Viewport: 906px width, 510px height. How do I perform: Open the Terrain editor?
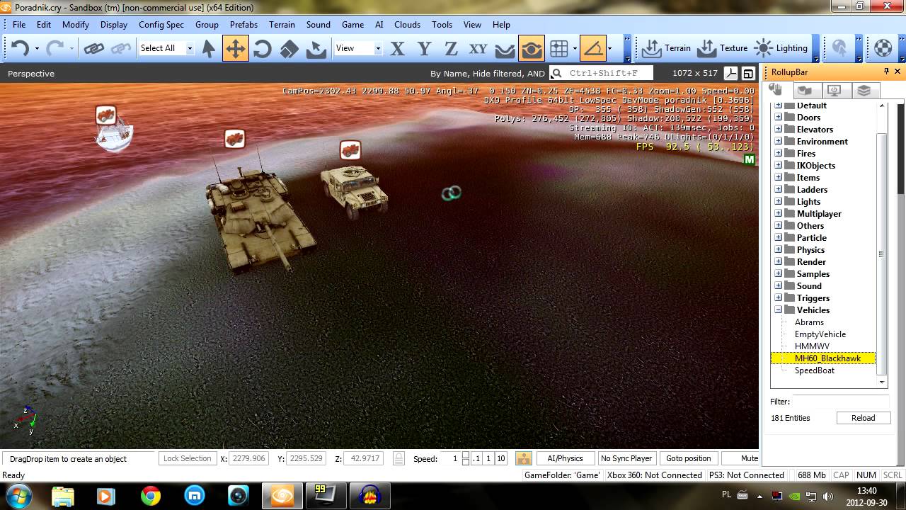click(665, 48)
